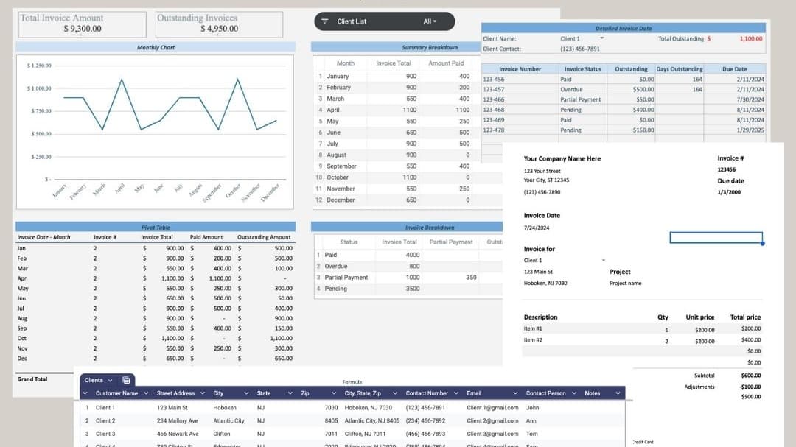Click the Subtotal amount $600.00

click(x=751, y=376)
